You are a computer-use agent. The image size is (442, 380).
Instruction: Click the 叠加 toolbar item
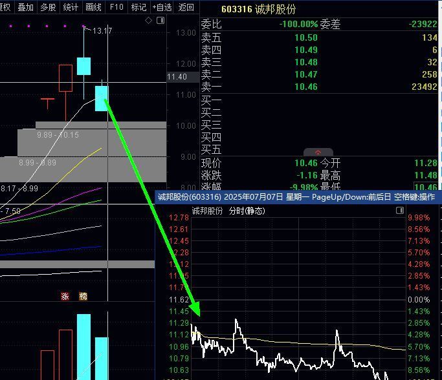tap(26, 7)
